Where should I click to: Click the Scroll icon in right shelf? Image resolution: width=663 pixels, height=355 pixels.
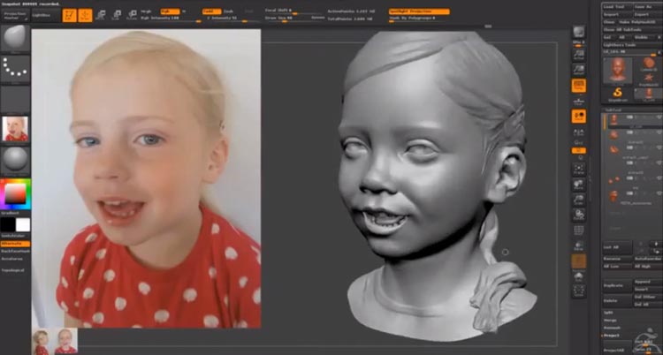pos(579,54)
